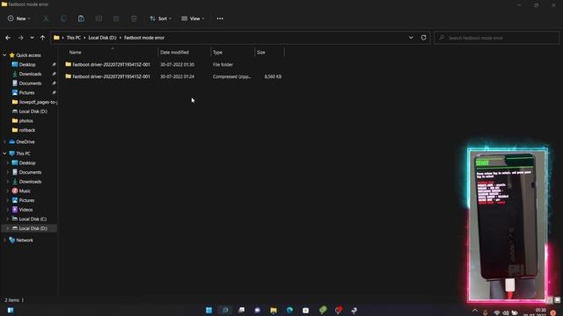Open recent locations dropdown arrow
The image size is (563, 316).
pyautogui.click(x=32, y=38)
